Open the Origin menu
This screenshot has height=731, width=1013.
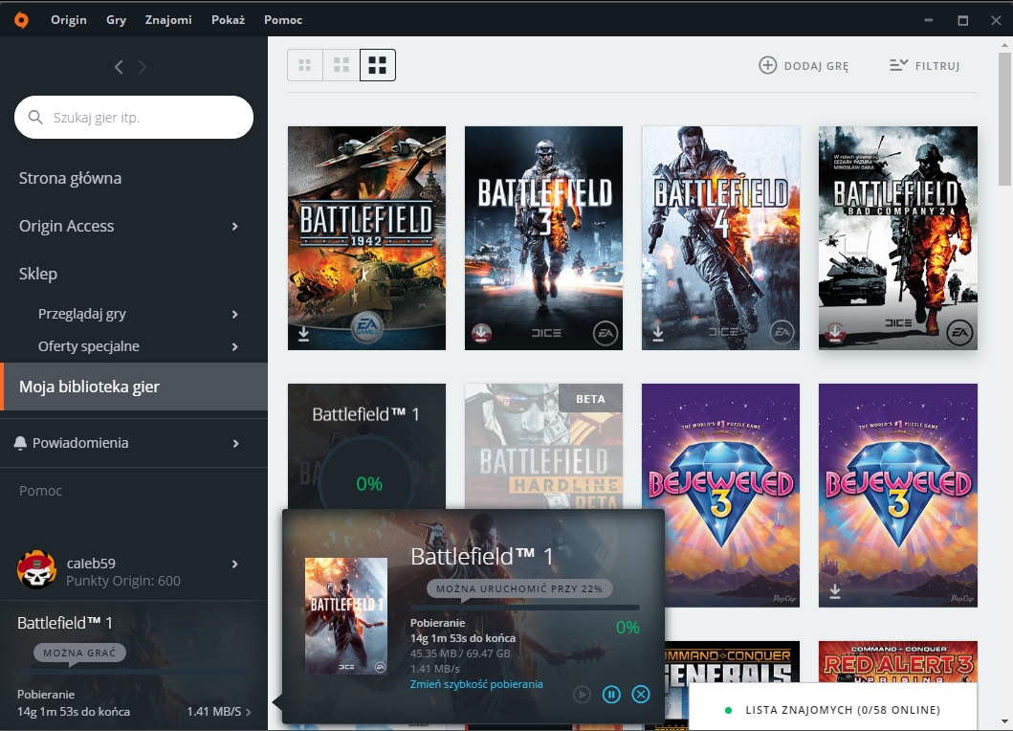coord(69,20)
